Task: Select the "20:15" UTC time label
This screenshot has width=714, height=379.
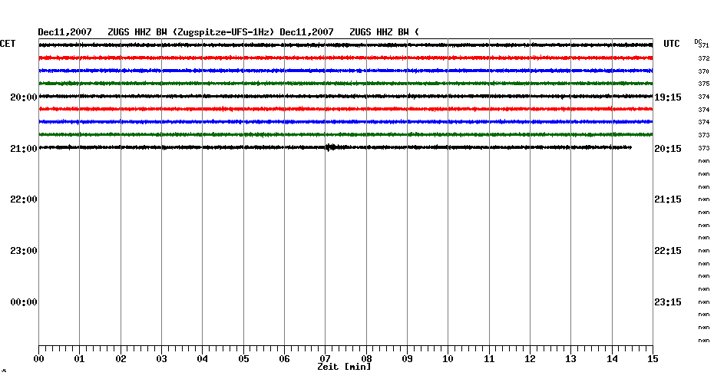Action: pos(668,149)
